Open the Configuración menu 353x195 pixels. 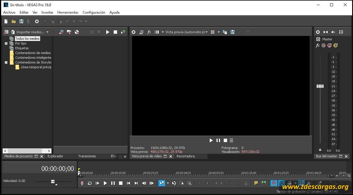tap(94, 12)
